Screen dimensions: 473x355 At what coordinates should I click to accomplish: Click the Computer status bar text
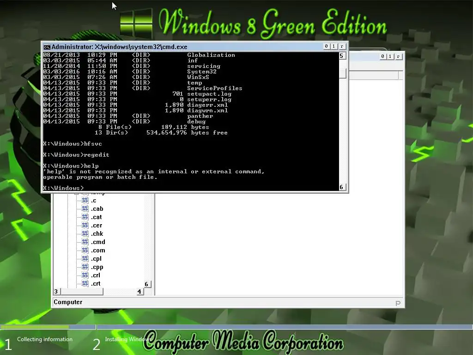point(68,302)
